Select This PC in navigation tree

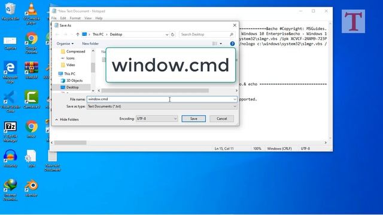[67, 73]
